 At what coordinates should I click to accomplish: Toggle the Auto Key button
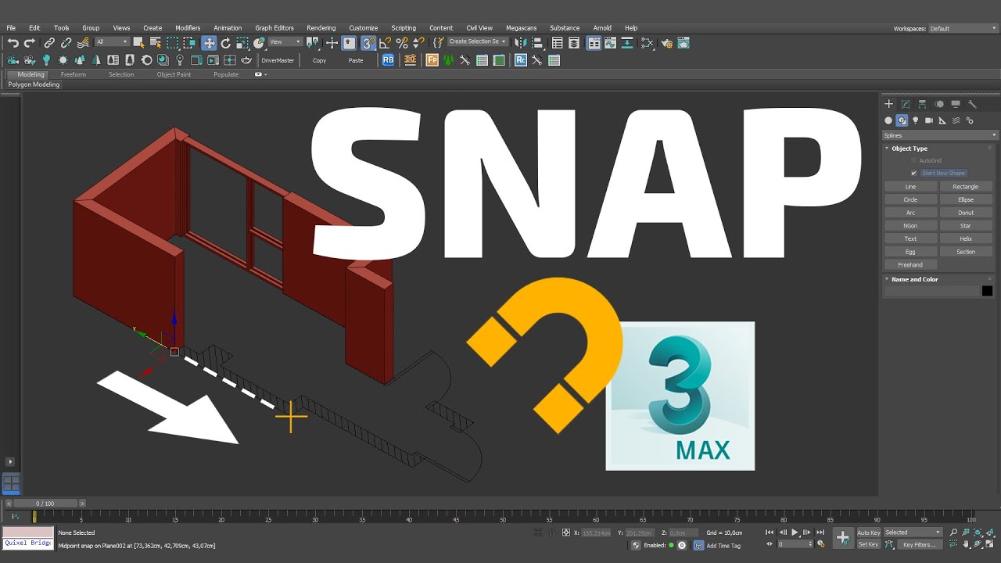pyautogui.click(x=869, y=533)
